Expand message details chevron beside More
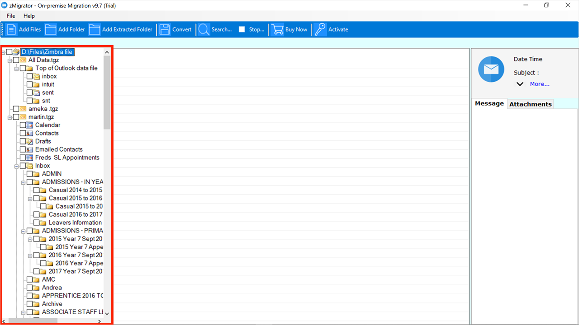579x325 pixels. click(x=520, y=84)
